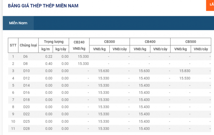The width and height of the screenshot is (214, 135).
Task: Select the STT column header
Action: coord(13,45)
